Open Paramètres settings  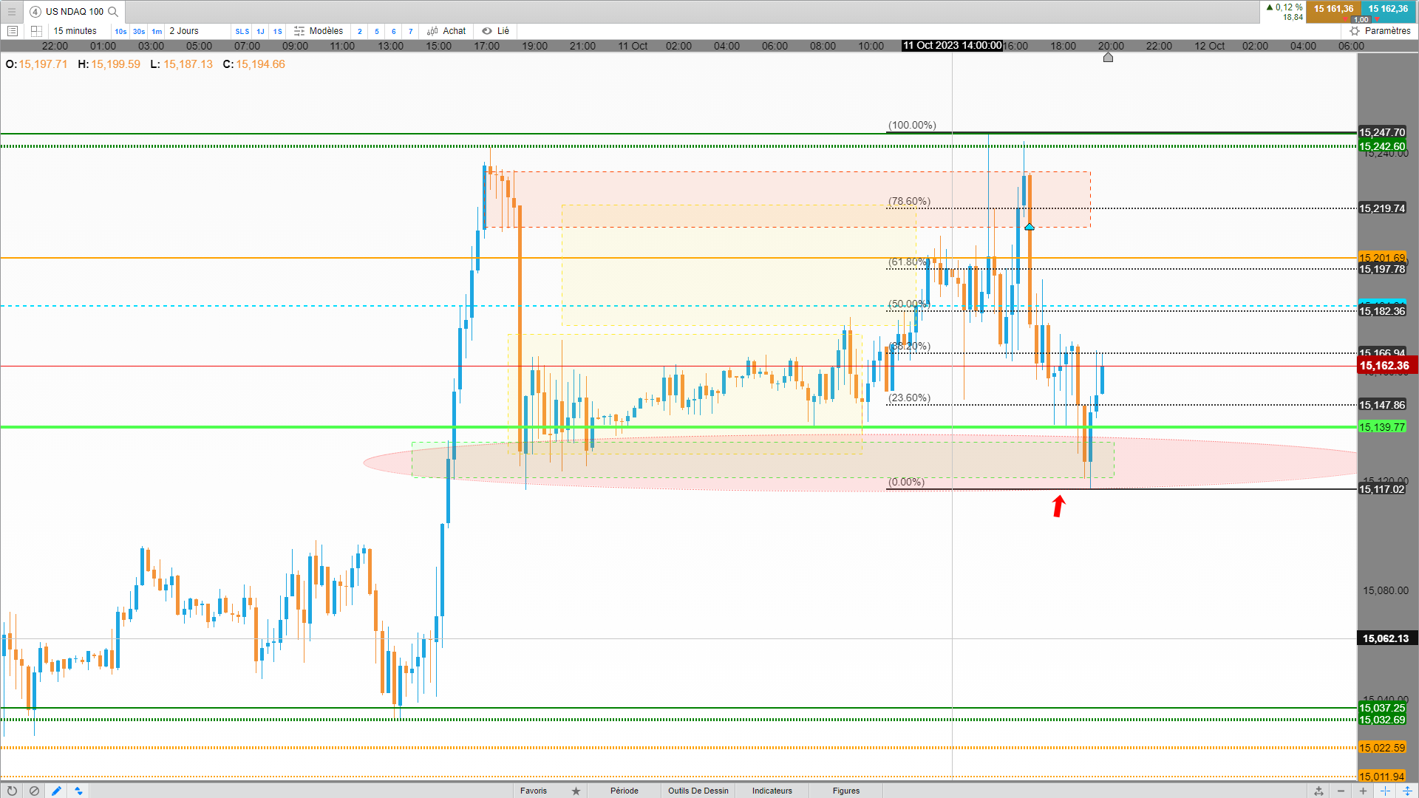coord(1380,31)
